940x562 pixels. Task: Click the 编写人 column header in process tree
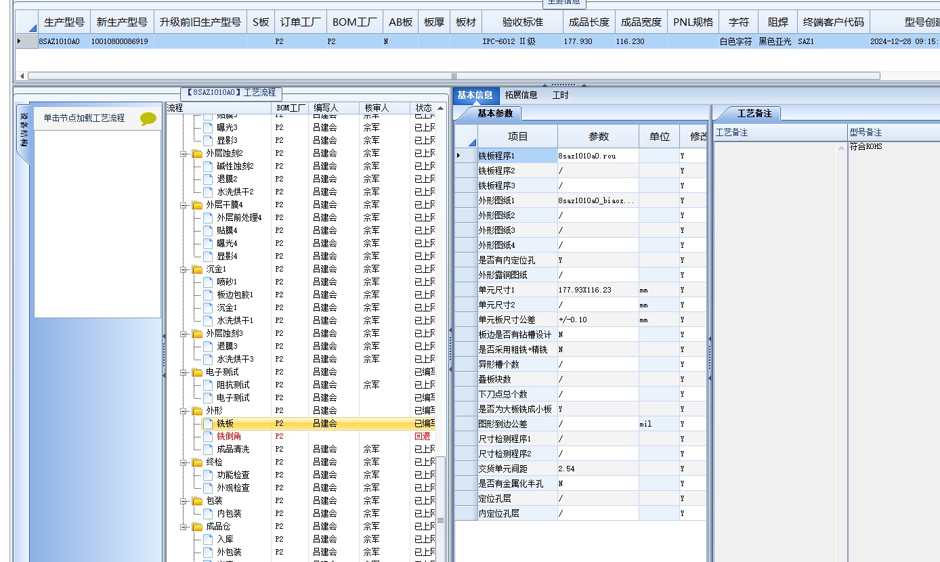click(335, 108)
